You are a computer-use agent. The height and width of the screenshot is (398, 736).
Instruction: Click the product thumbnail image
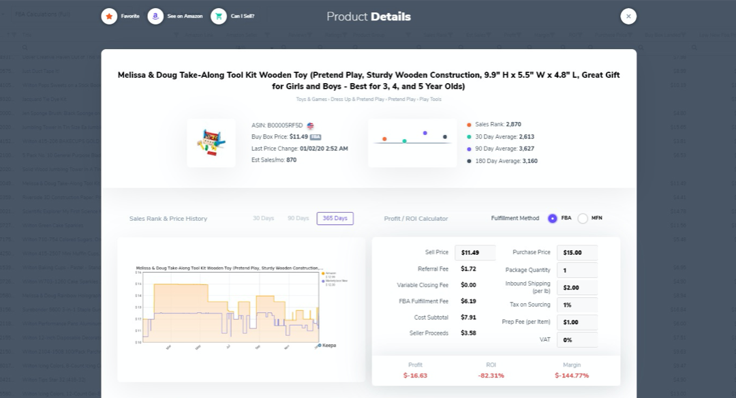pos(211,143)
